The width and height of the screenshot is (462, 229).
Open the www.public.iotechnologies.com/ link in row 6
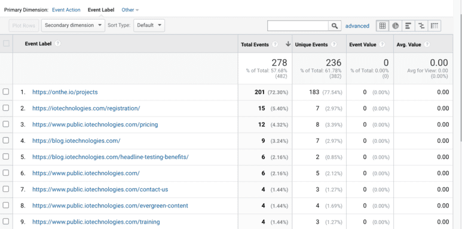[86, 173]
